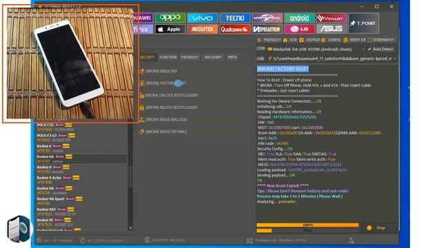Switch to the SECURITY tab
Screen dimensions: 441x248
147,57
